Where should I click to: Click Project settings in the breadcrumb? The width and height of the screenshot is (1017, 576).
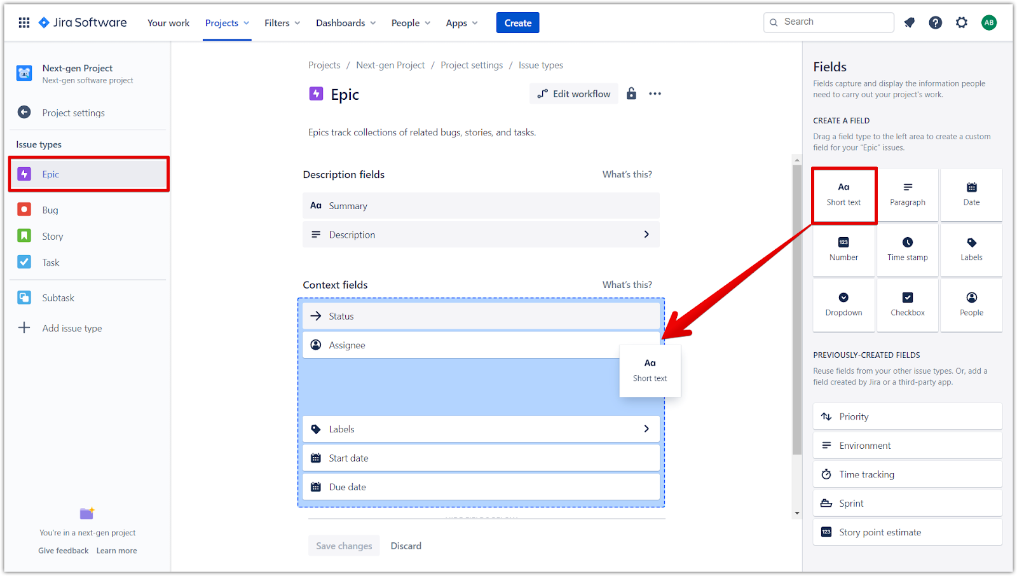pos(472,65)
